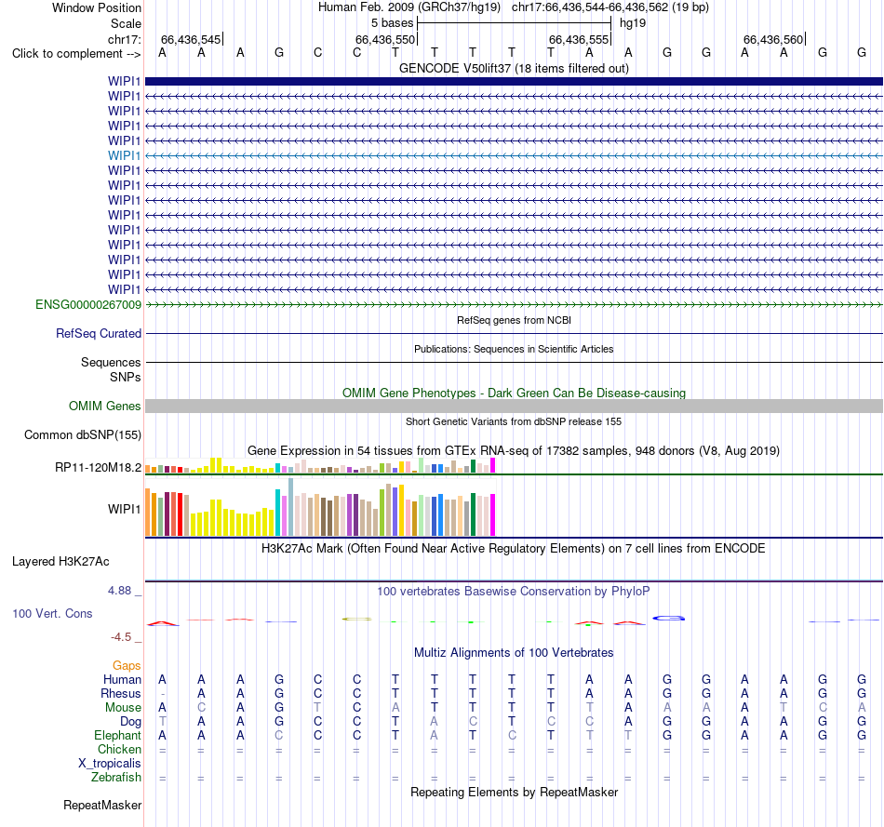Click the '-4.5' PhyloP lower limit value

click(x=121, y=637)
